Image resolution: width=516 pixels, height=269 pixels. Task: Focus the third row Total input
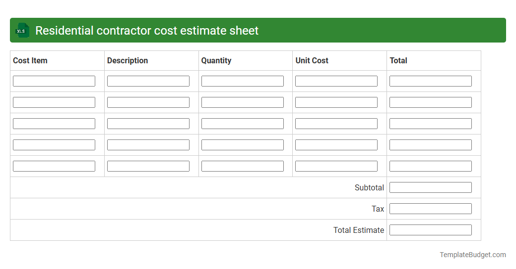coord(431,124)
